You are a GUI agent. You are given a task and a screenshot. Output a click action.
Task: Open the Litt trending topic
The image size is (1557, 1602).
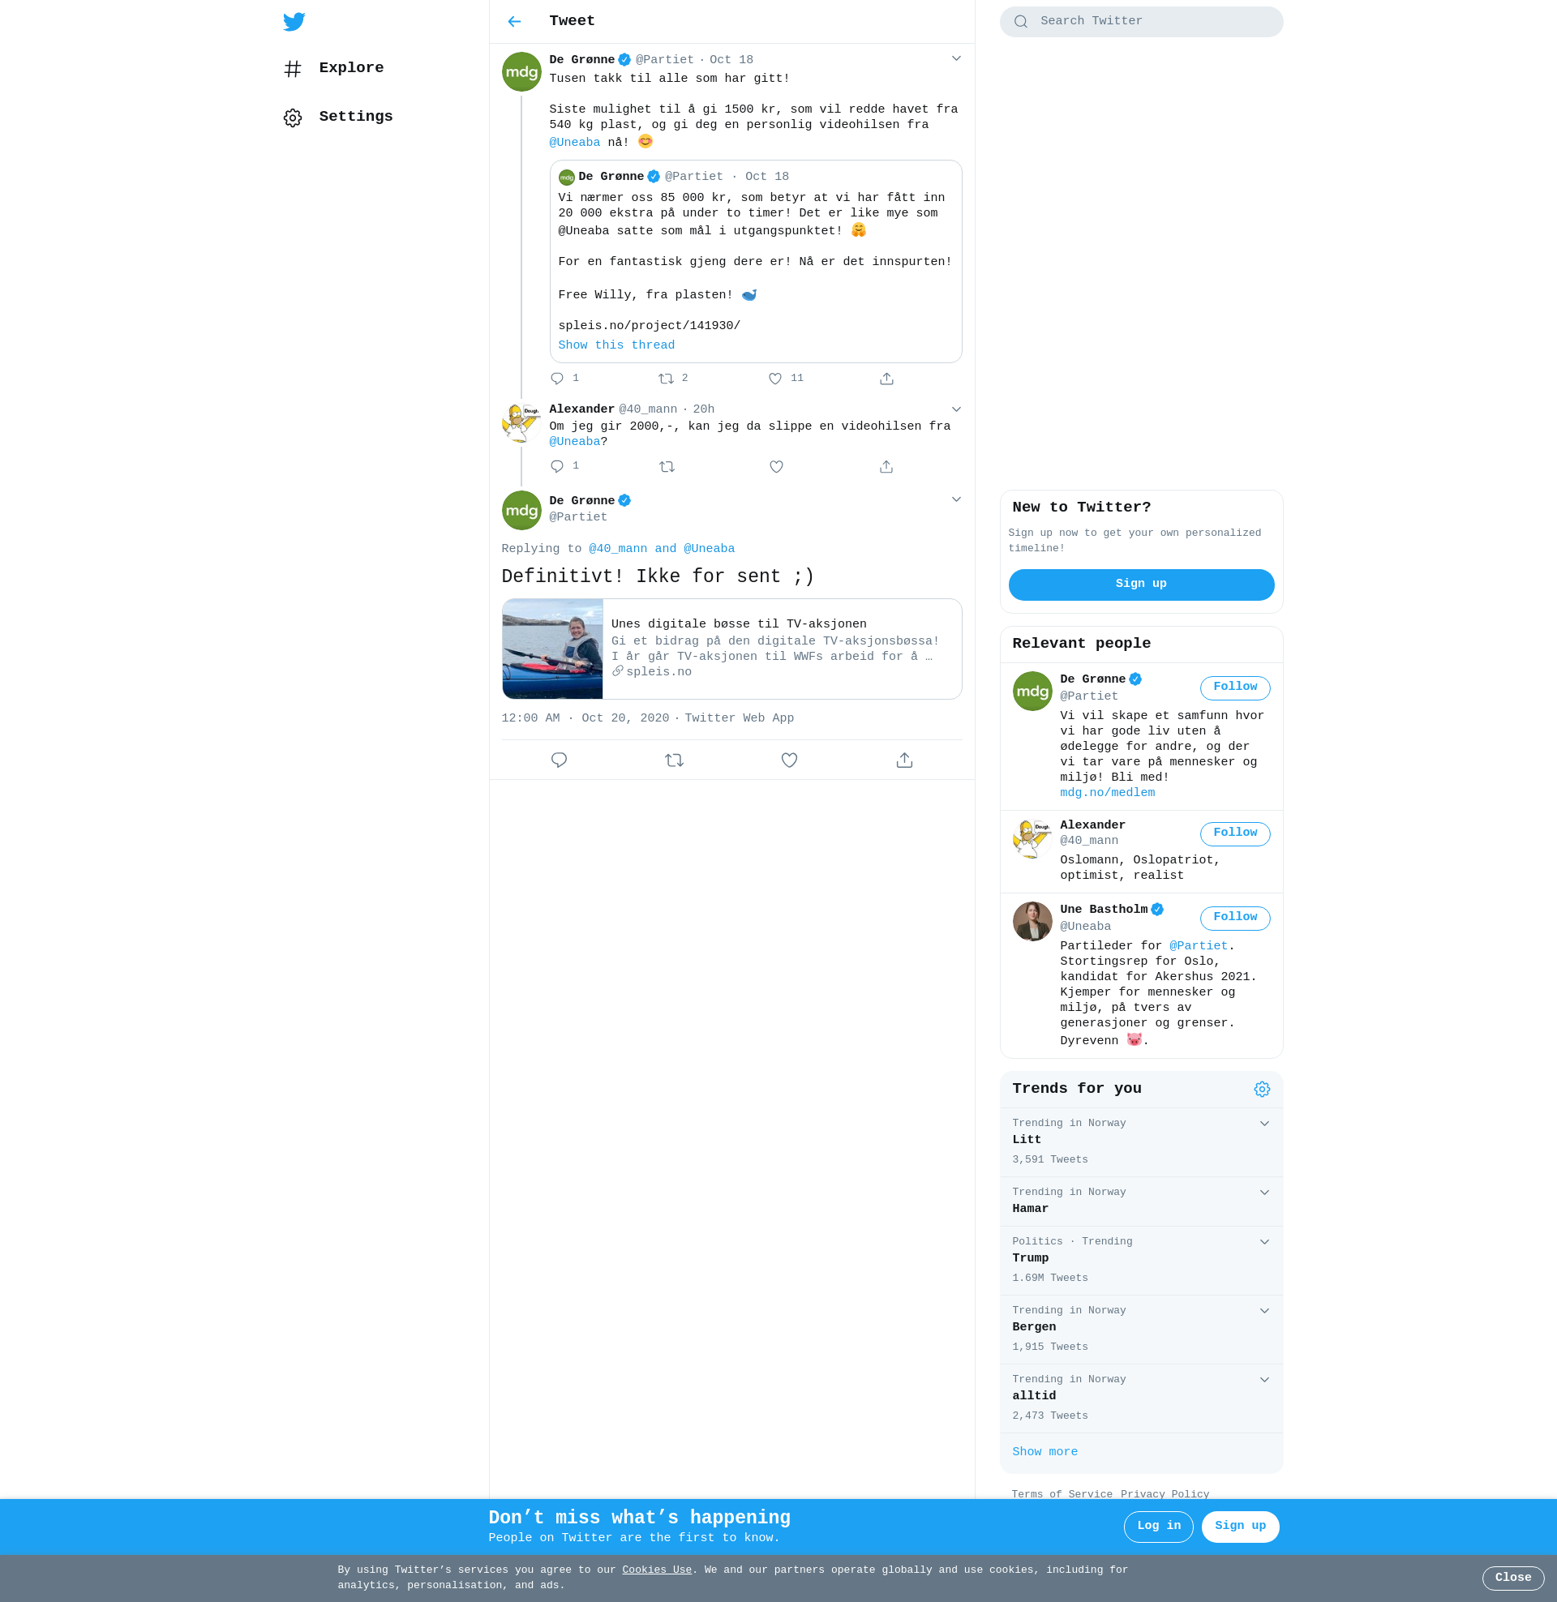[x=1141, y=1142]
